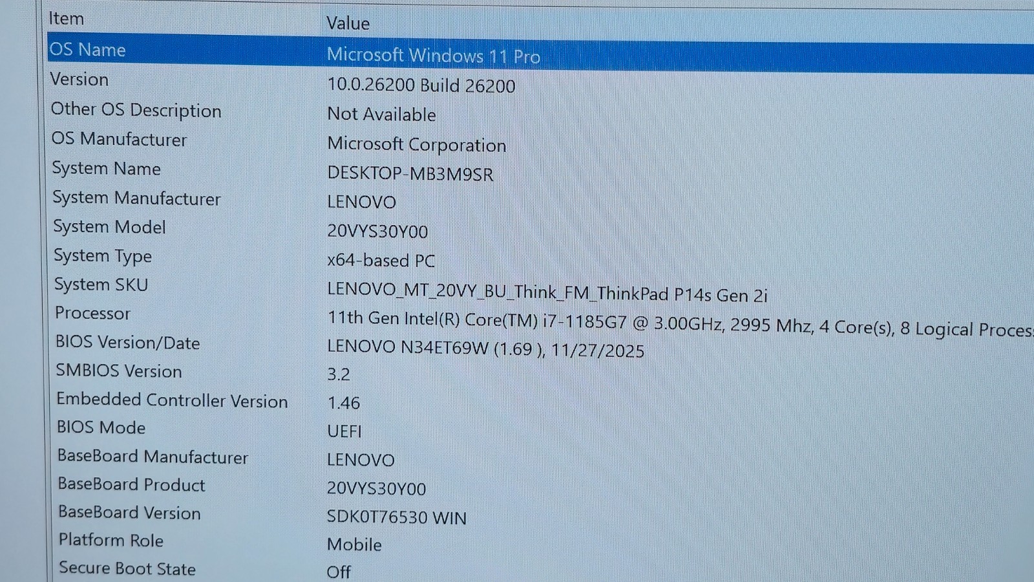This screenshot has width=1034, height=582.
Task: Select the Processor row
Action: click(93, 313)
